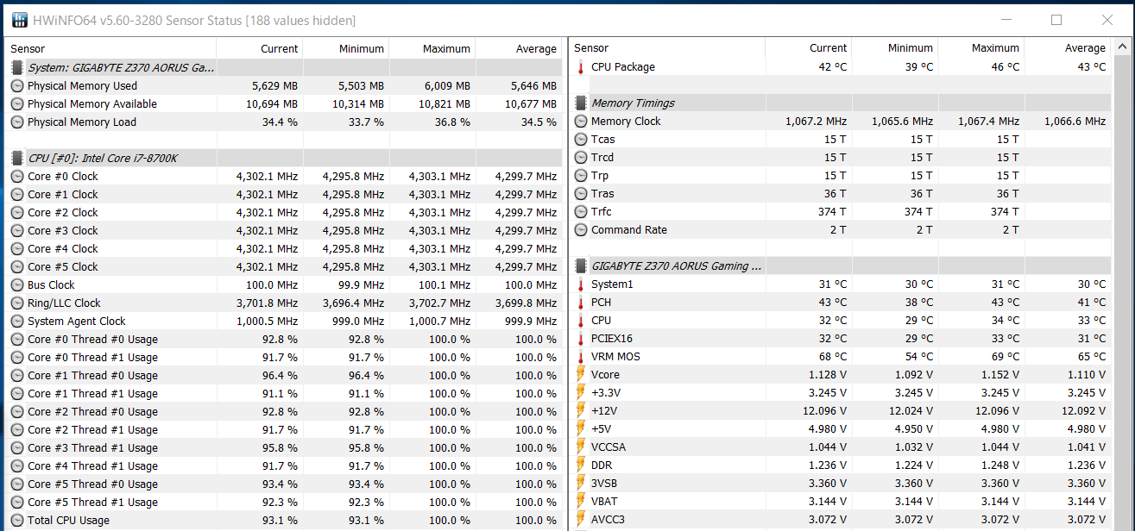Click the clock icon beside Ring/LLC Clock

pos(17,303)
